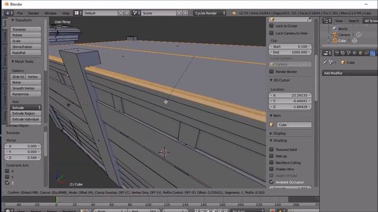The image size is (378, 212).
Task: Expand the Cube tree row
Action: click(328, 41)
